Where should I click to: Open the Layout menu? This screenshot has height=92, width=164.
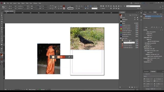pyautogui.click(x=15, y=3)
